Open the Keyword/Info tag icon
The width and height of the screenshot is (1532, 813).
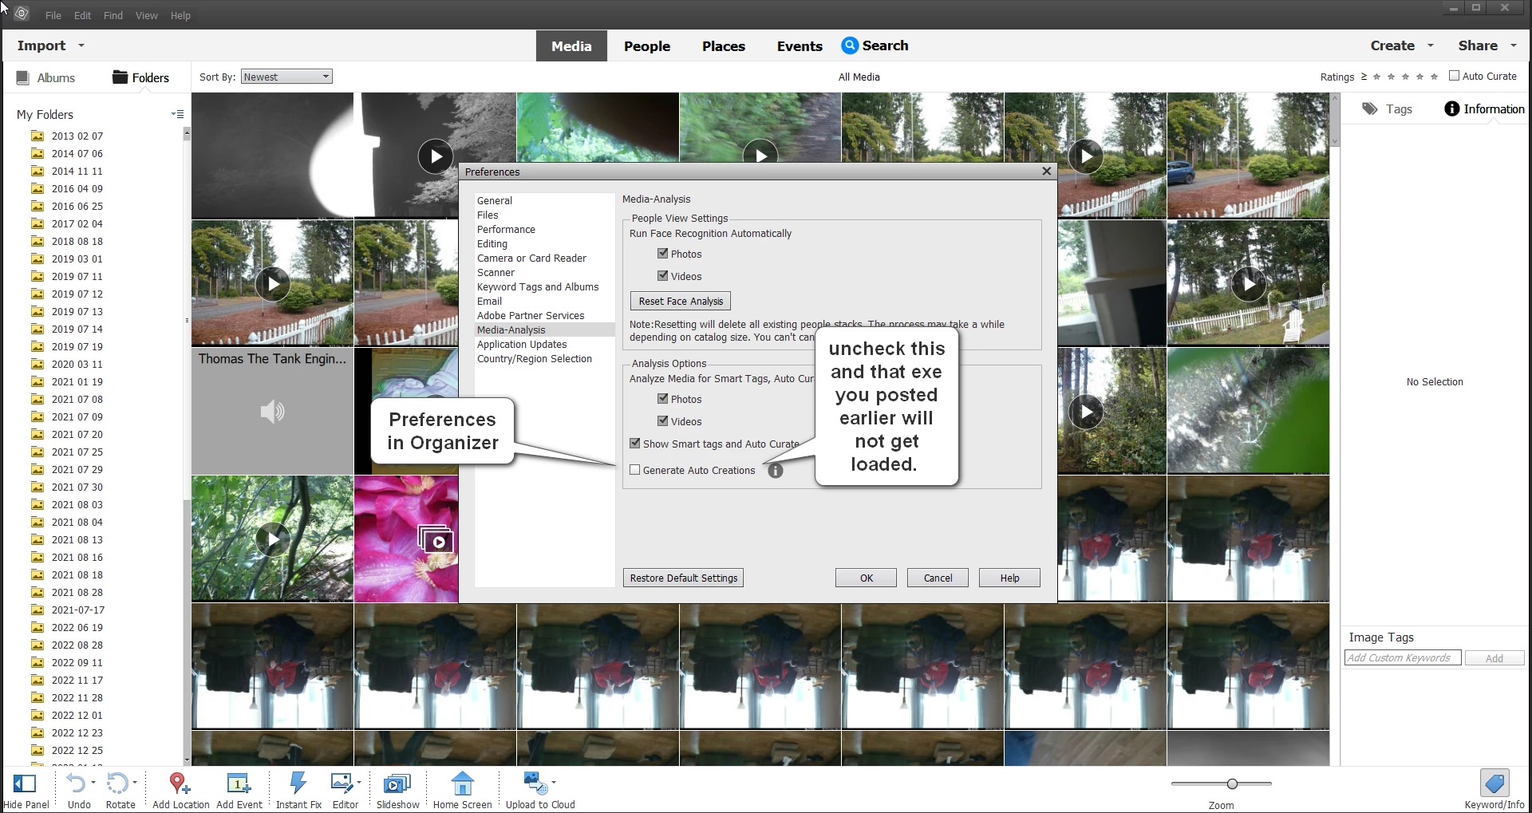(x=1494, y=783)
